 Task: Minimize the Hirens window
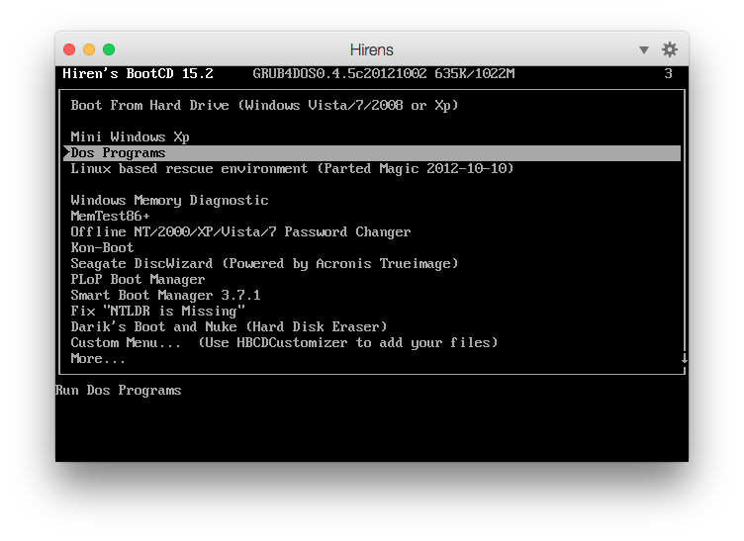(89, 49)
